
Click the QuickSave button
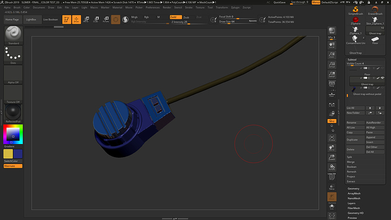coord(279,2)
